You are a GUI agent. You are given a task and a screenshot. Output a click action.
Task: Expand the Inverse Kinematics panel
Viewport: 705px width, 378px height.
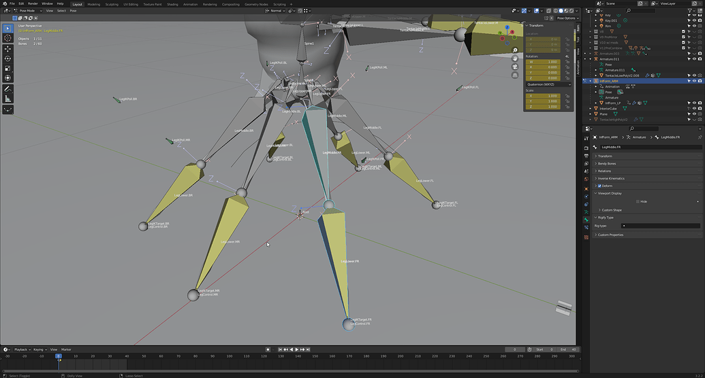pos(648,179)
